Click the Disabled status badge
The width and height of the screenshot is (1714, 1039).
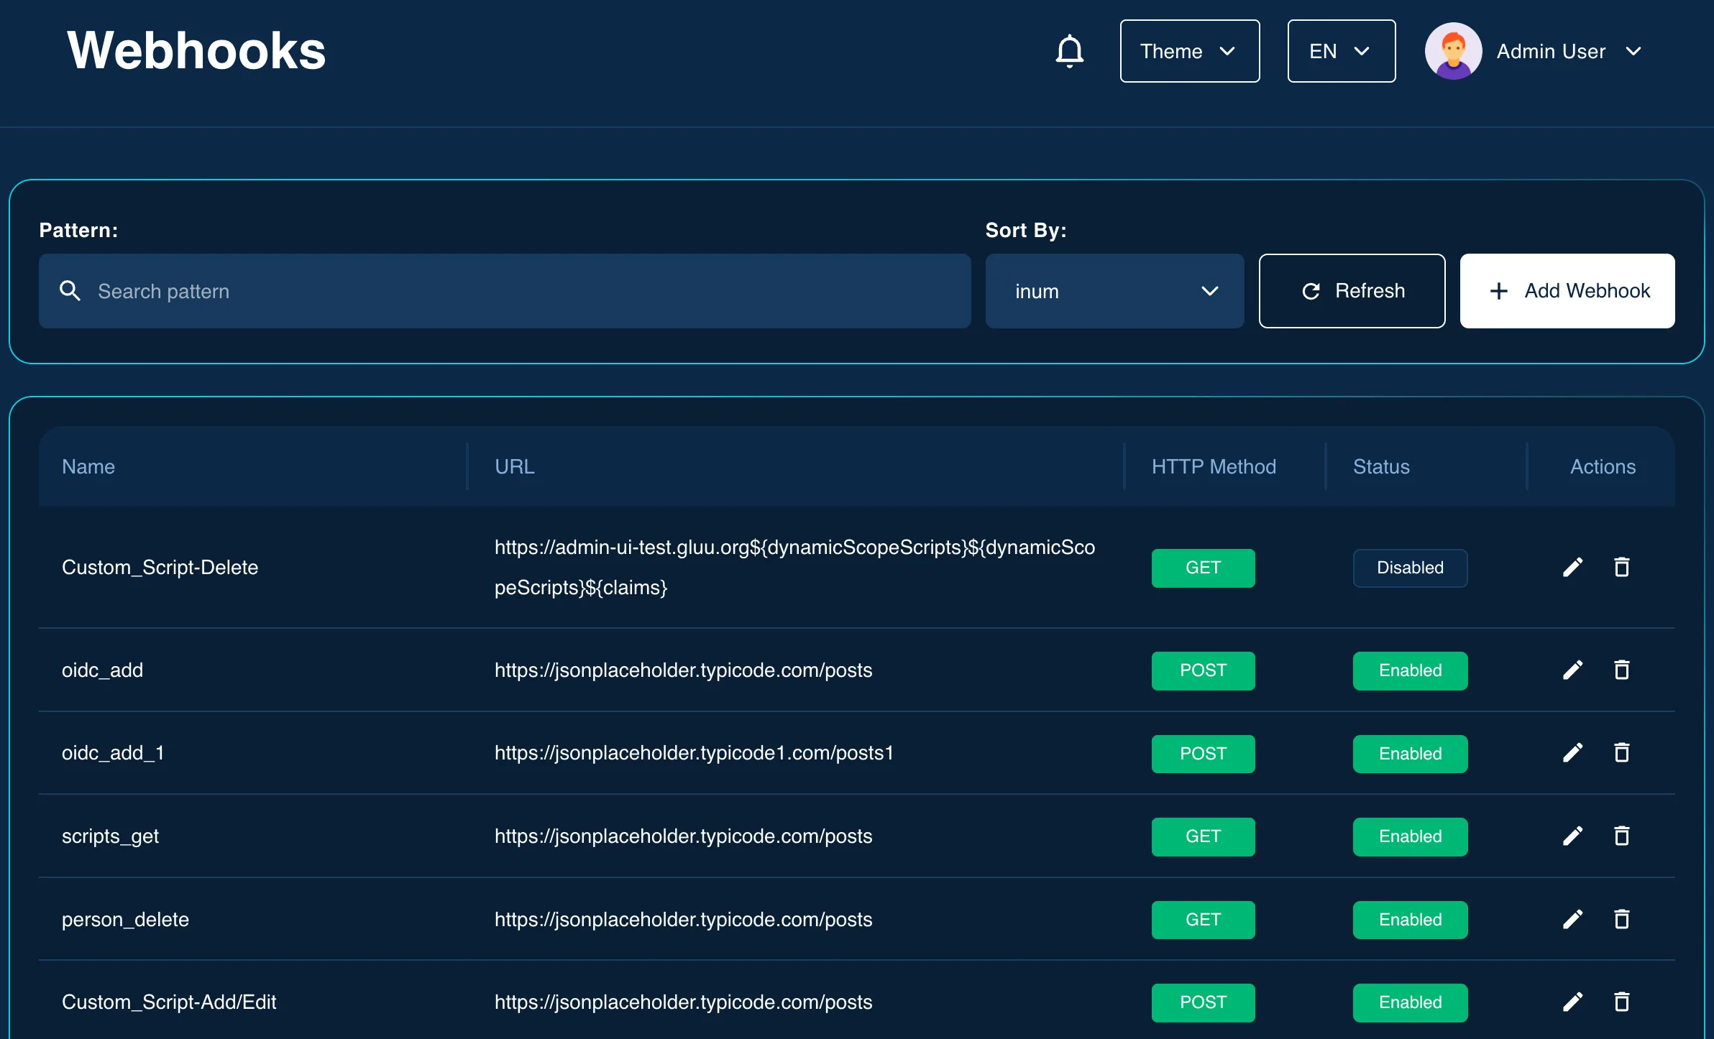coord(1410,568)
